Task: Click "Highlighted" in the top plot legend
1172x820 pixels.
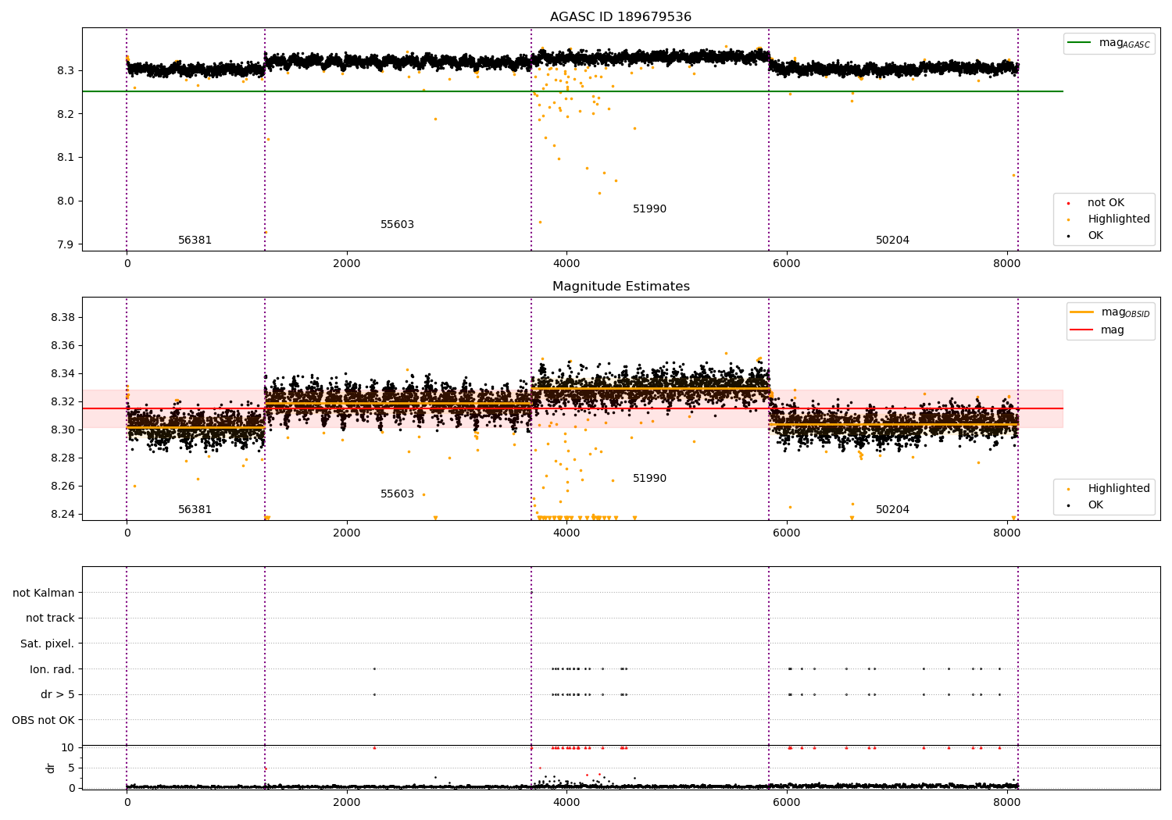Action: [1118, 219]
